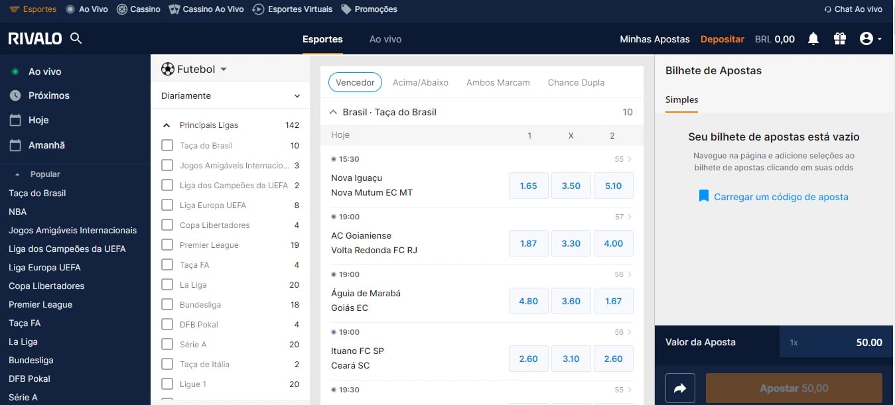Screen dimensions: 895x405
Task: Click the soccer ball icon beside Futebol
Action: tap(168, 69)
